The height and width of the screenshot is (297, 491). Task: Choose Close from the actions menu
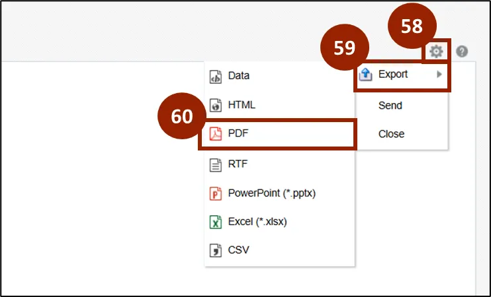click(391, 134)
